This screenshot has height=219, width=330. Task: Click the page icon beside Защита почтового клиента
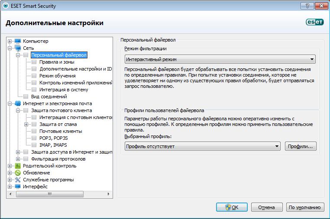[26, 110]
